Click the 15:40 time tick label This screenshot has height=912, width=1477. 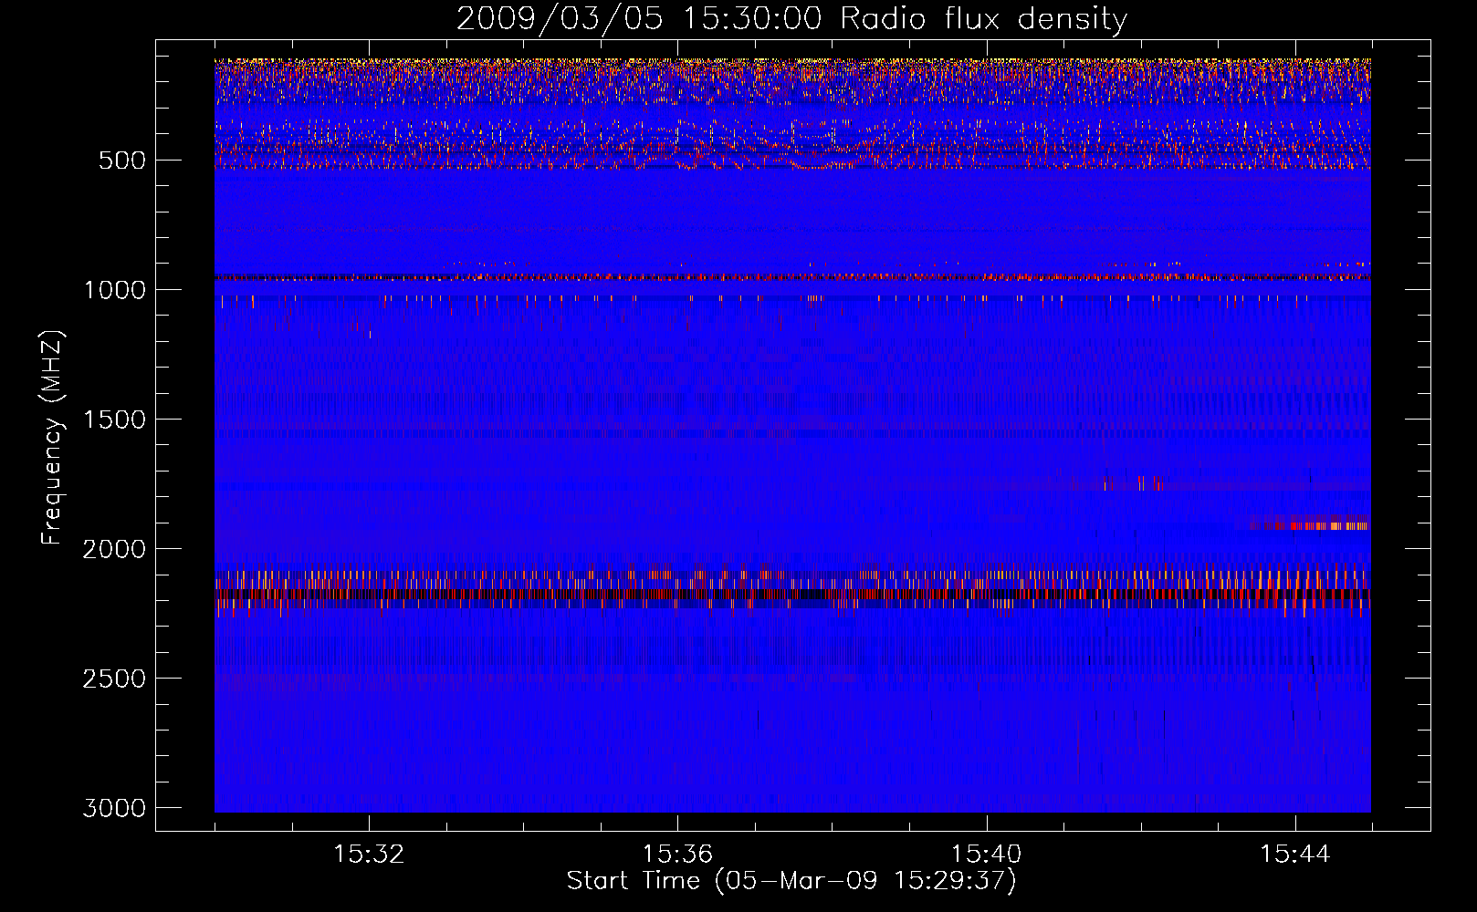pos(986,854)
